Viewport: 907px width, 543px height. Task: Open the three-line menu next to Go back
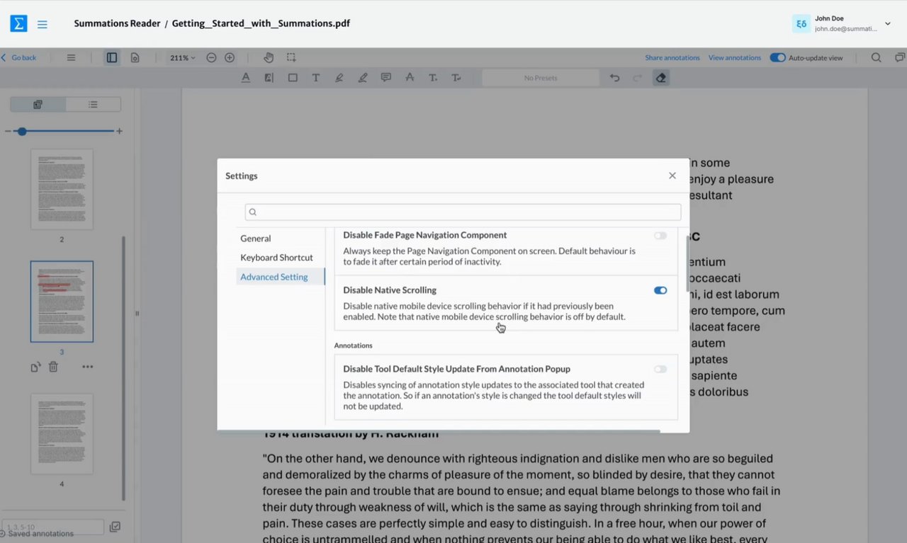71,57
